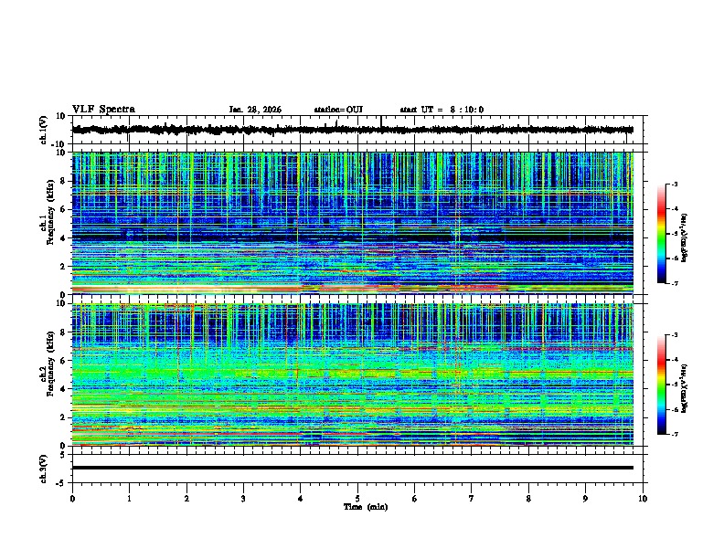Click time axis tick label "6" minutes

(x=415, y=499)
